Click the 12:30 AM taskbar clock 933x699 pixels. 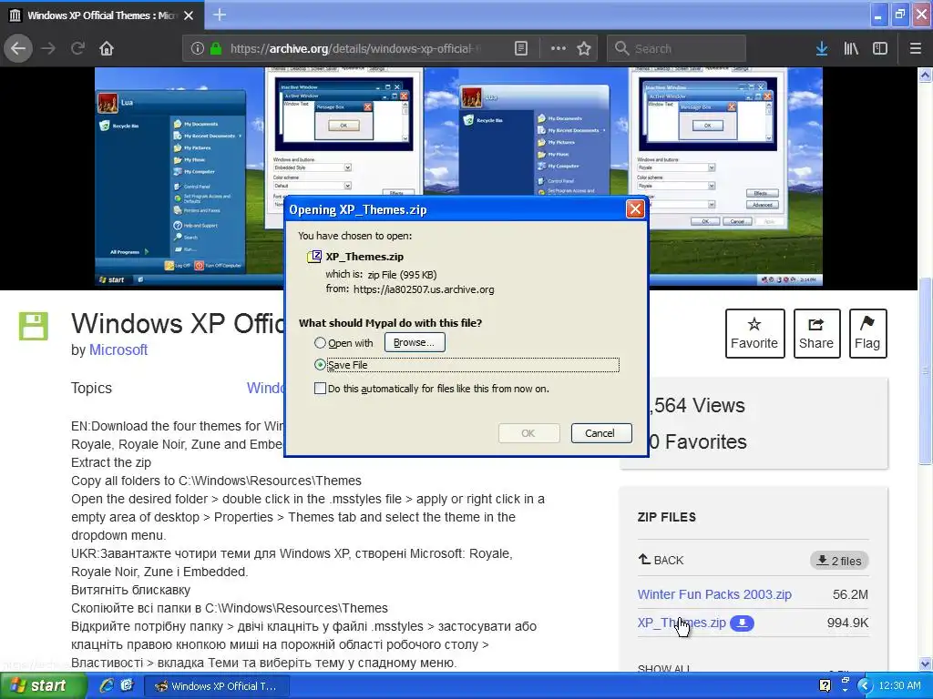point(899,685)
